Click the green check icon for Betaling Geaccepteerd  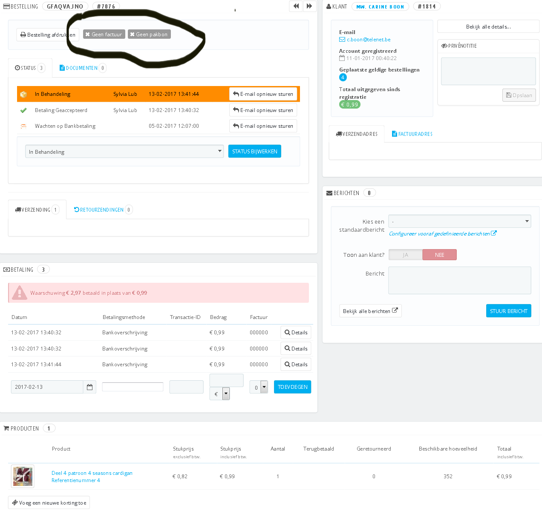point(23,110)
